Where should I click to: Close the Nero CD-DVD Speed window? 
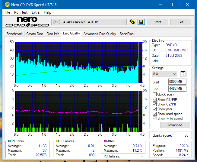(x=188, y=5)
